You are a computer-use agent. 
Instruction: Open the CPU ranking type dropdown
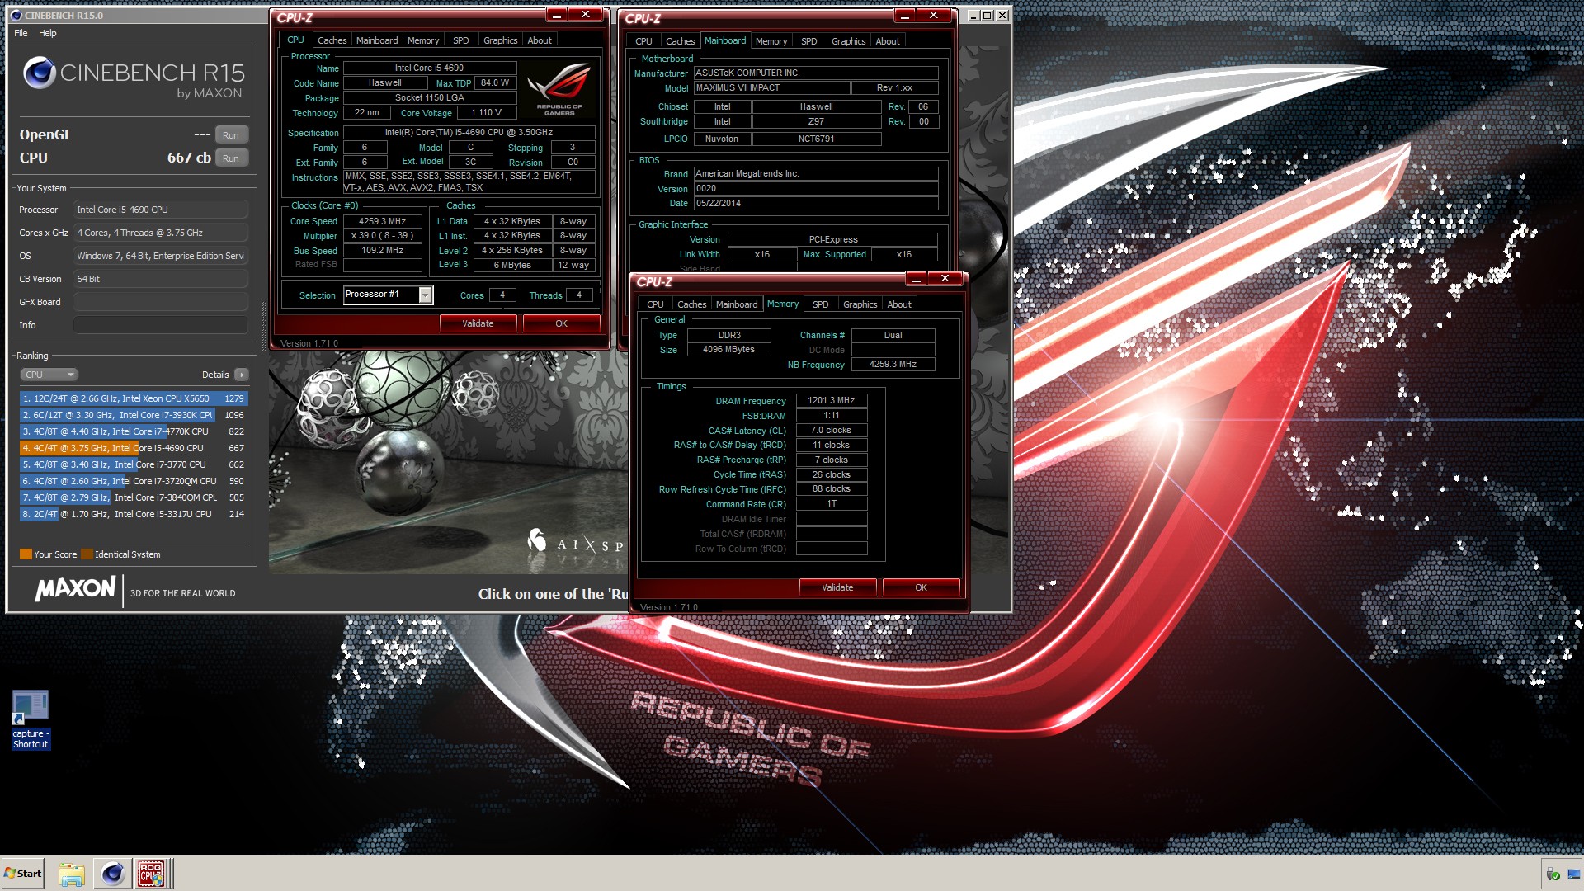pos(49,375)
